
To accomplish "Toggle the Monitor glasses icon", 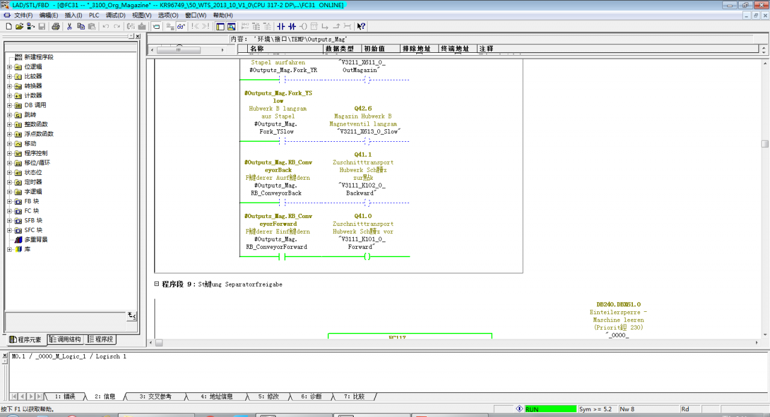I will coord(180,26).
